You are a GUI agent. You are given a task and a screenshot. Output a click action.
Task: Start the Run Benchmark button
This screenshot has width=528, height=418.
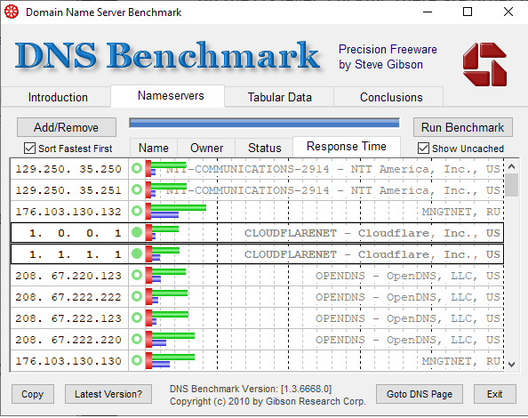[463, 127]
